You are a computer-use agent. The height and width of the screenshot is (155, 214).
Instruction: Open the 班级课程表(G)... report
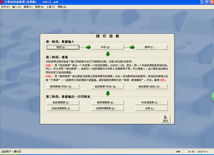point(63,103)
